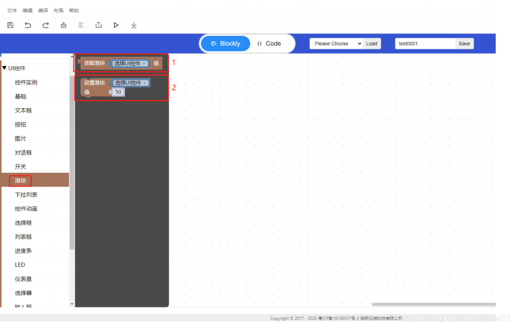Open the 帮助 menu

(x=73, y=11)
